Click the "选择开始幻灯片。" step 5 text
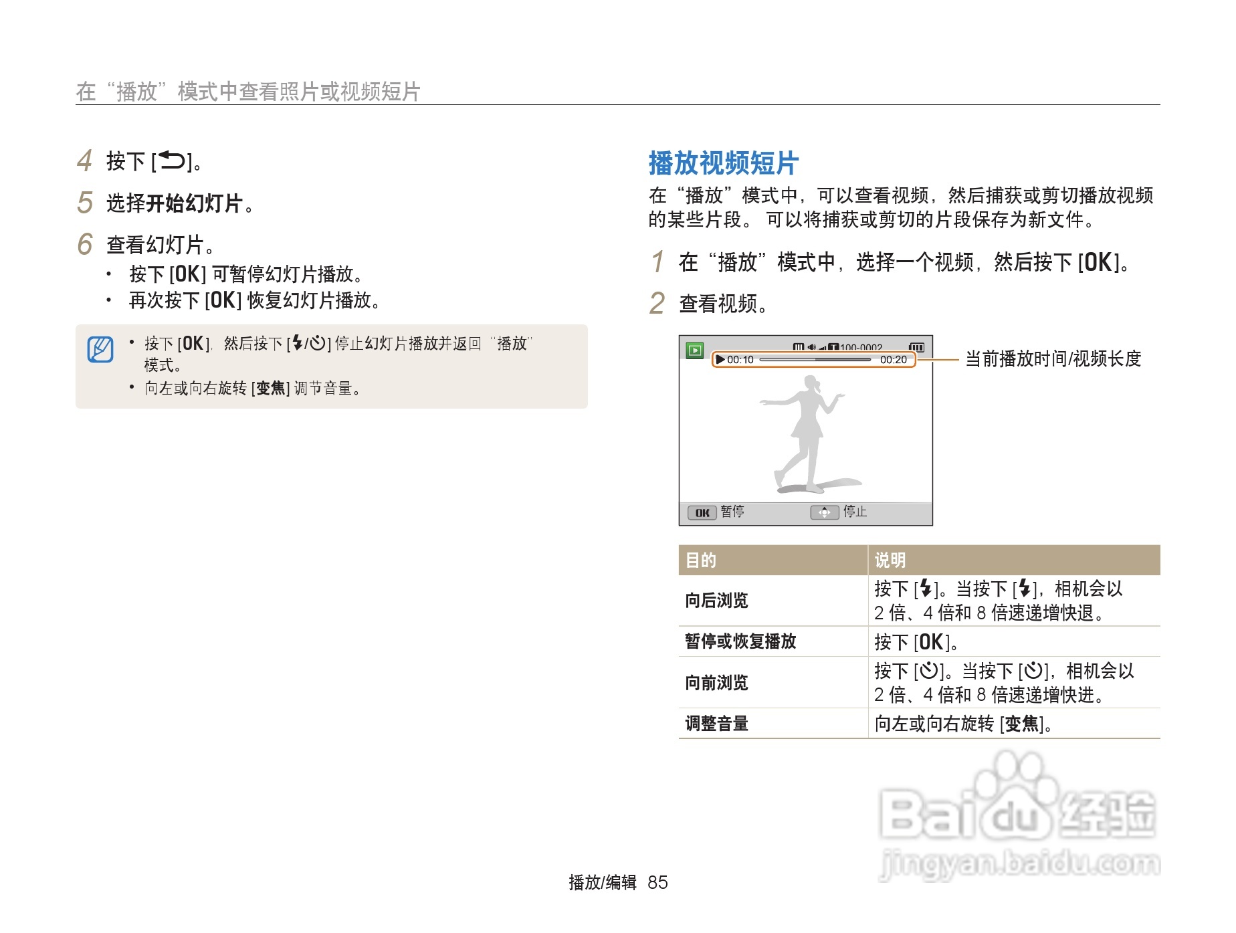 coord(182,203)
